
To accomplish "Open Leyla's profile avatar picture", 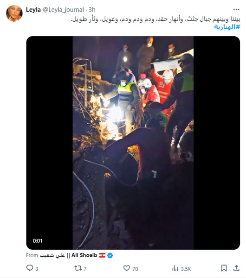I will coord(14,13).
